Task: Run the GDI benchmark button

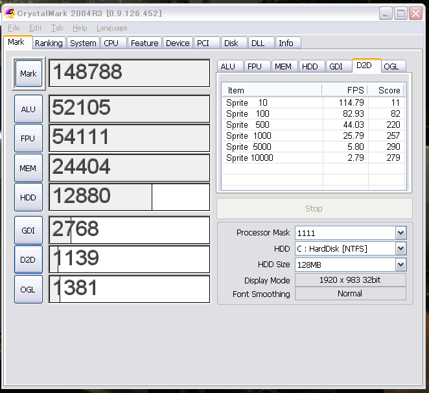Action: [29, 230]
